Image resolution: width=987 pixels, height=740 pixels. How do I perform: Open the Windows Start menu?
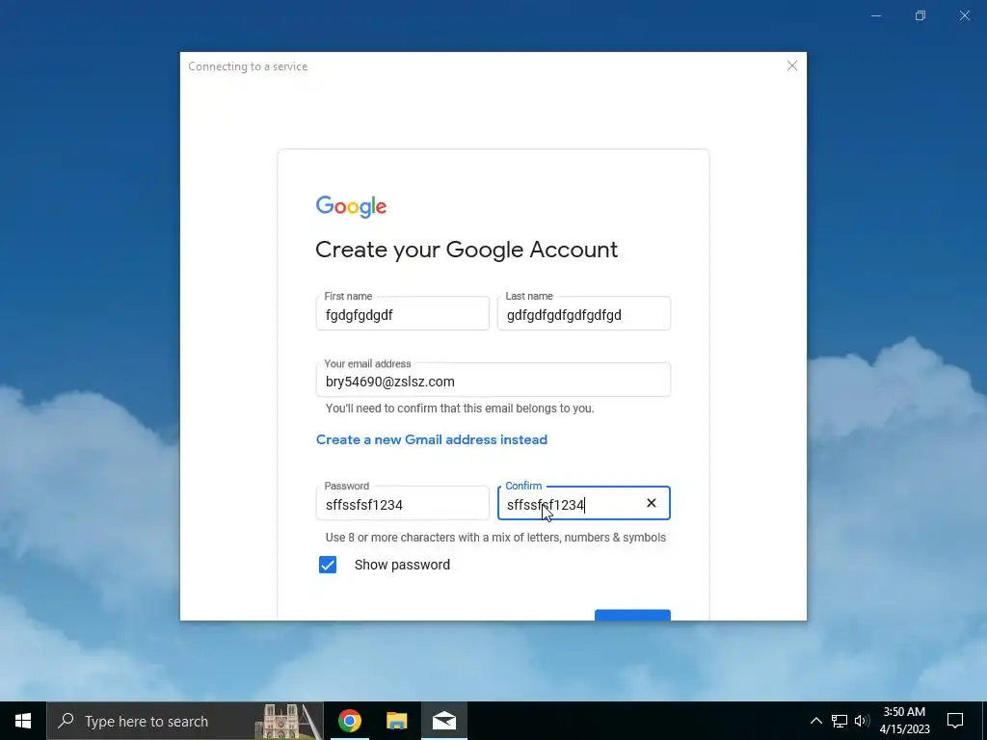[x=23, y=721]
